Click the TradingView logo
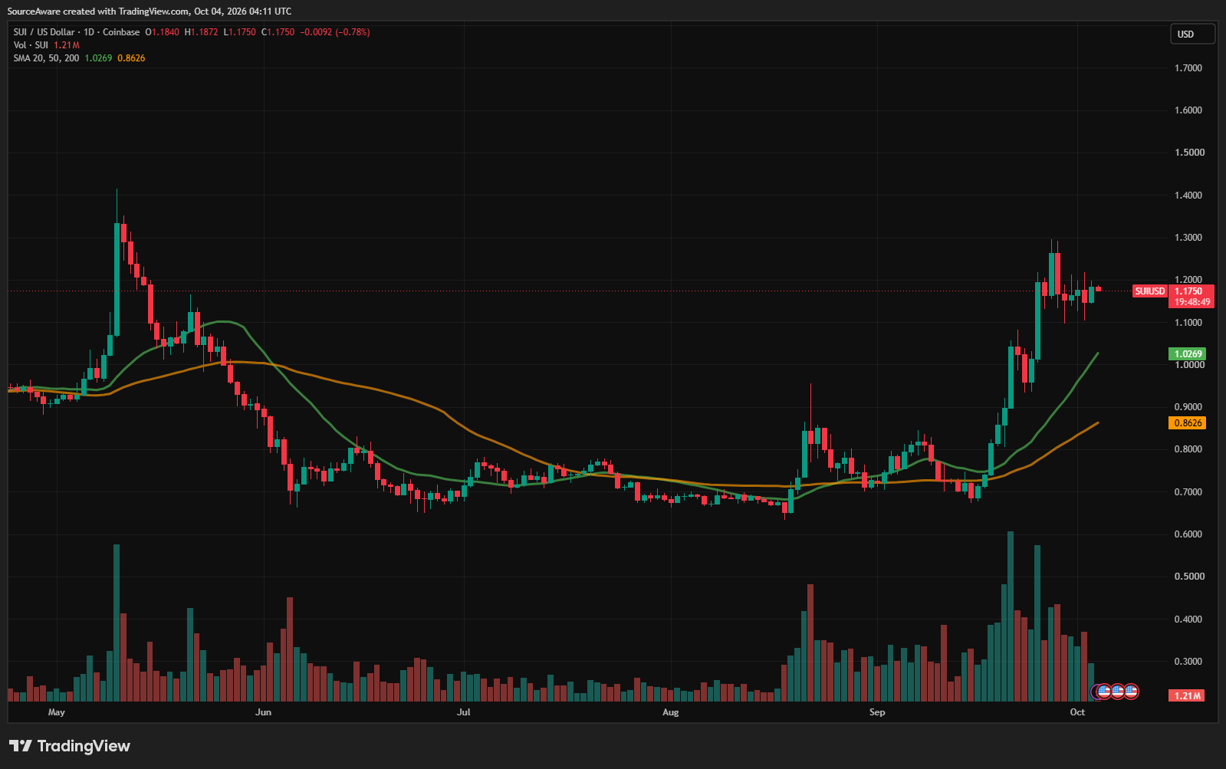 point(70,746)
